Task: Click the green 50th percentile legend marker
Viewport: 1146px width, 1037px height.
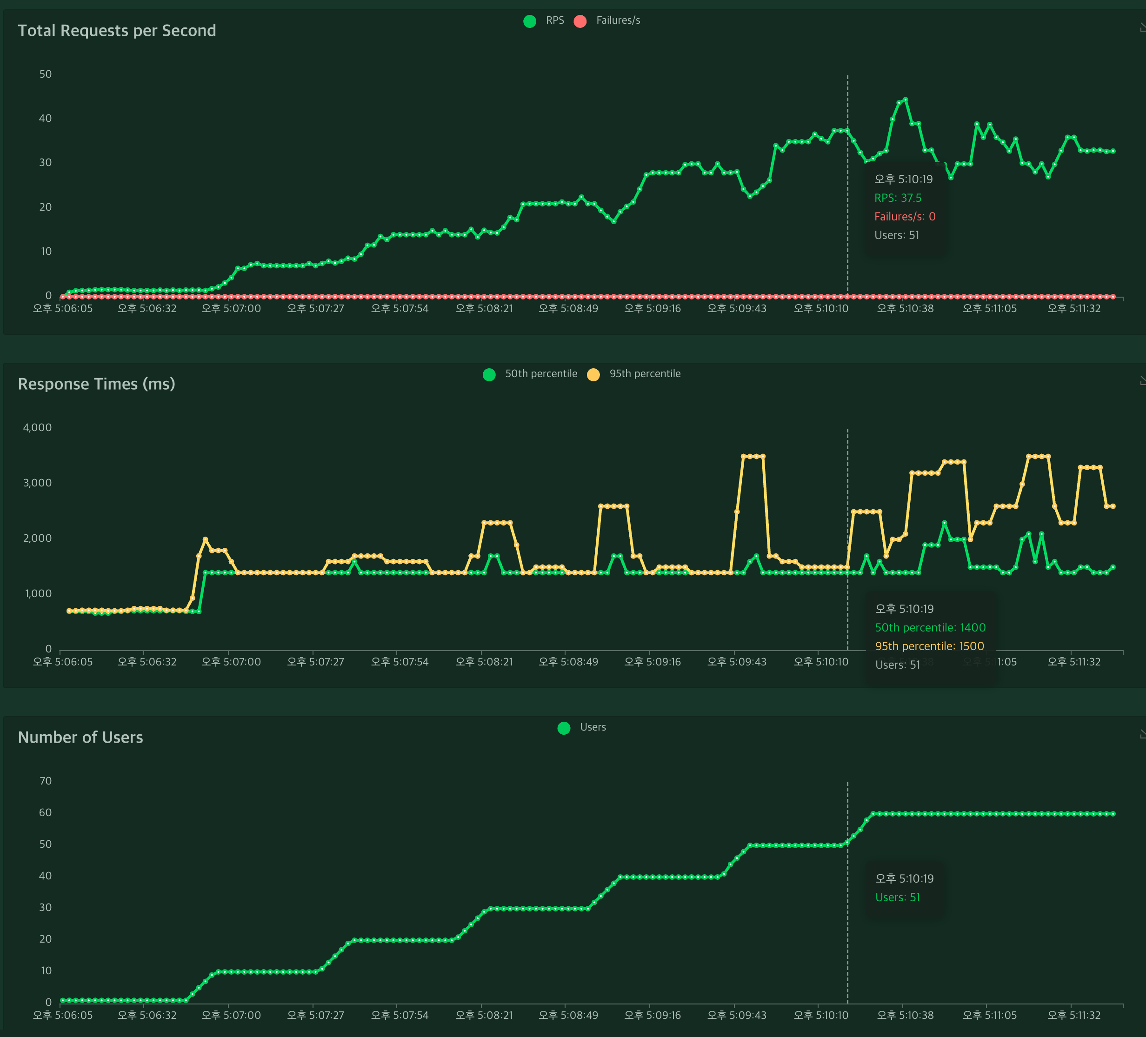Action: point(489,374)
